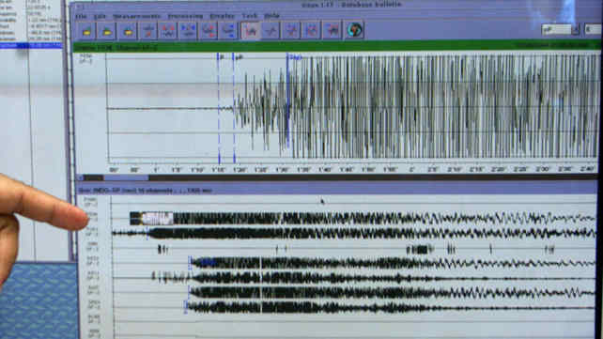Viewport: 603px width, 339px height.
Task: Click the second yellow seismometer toolbar icon
Action: click(x=107, y=31)
